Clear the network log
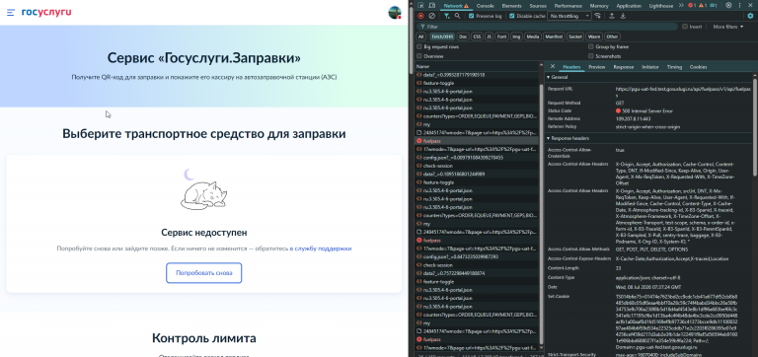This screenshot has height=357, width=758. point(431,16)
